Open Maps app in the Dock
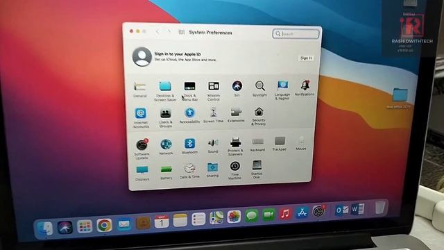444x250 pixels. [216, 218]
